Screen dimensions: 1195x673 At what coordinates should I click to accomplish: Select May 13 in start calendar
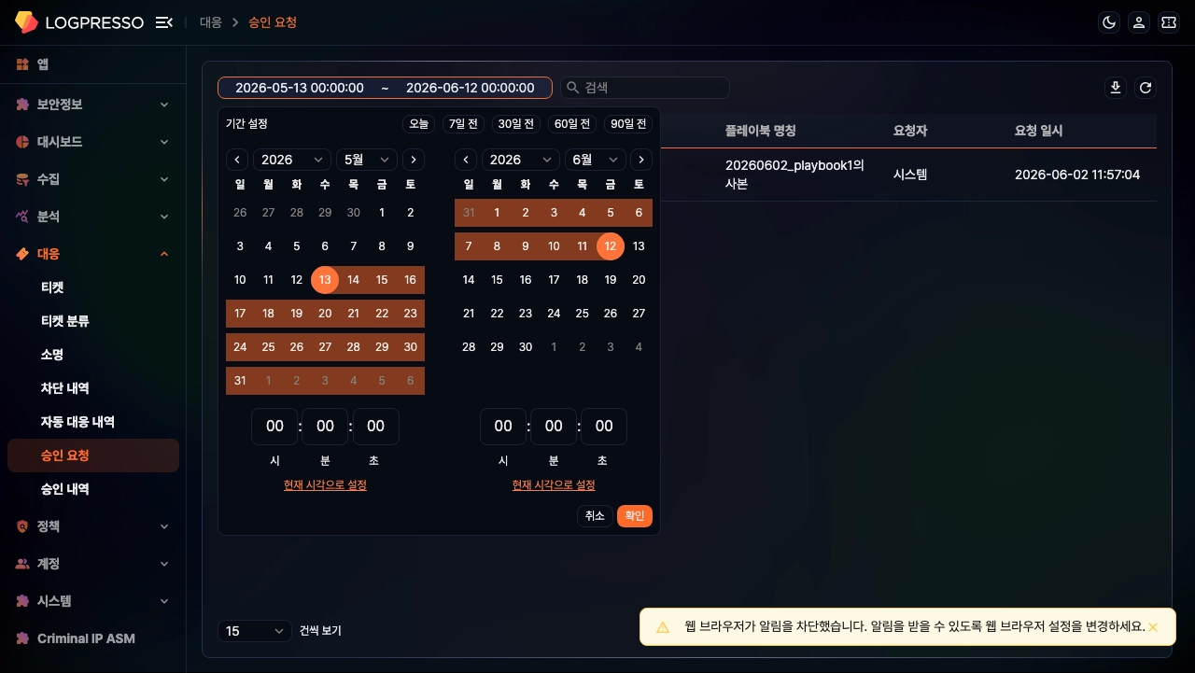coord(325,280)
